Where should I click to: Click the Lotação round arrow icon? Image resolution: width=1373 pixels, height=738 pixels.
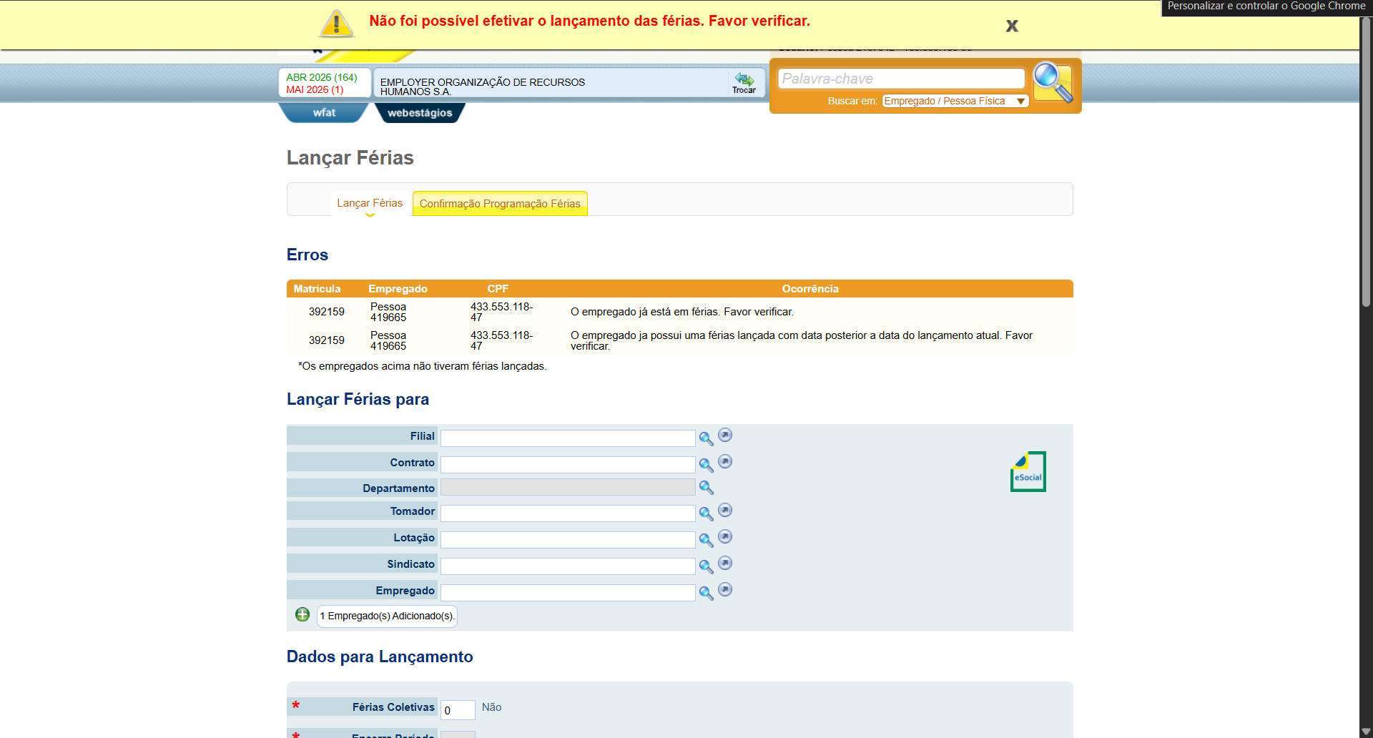point(725,536)
